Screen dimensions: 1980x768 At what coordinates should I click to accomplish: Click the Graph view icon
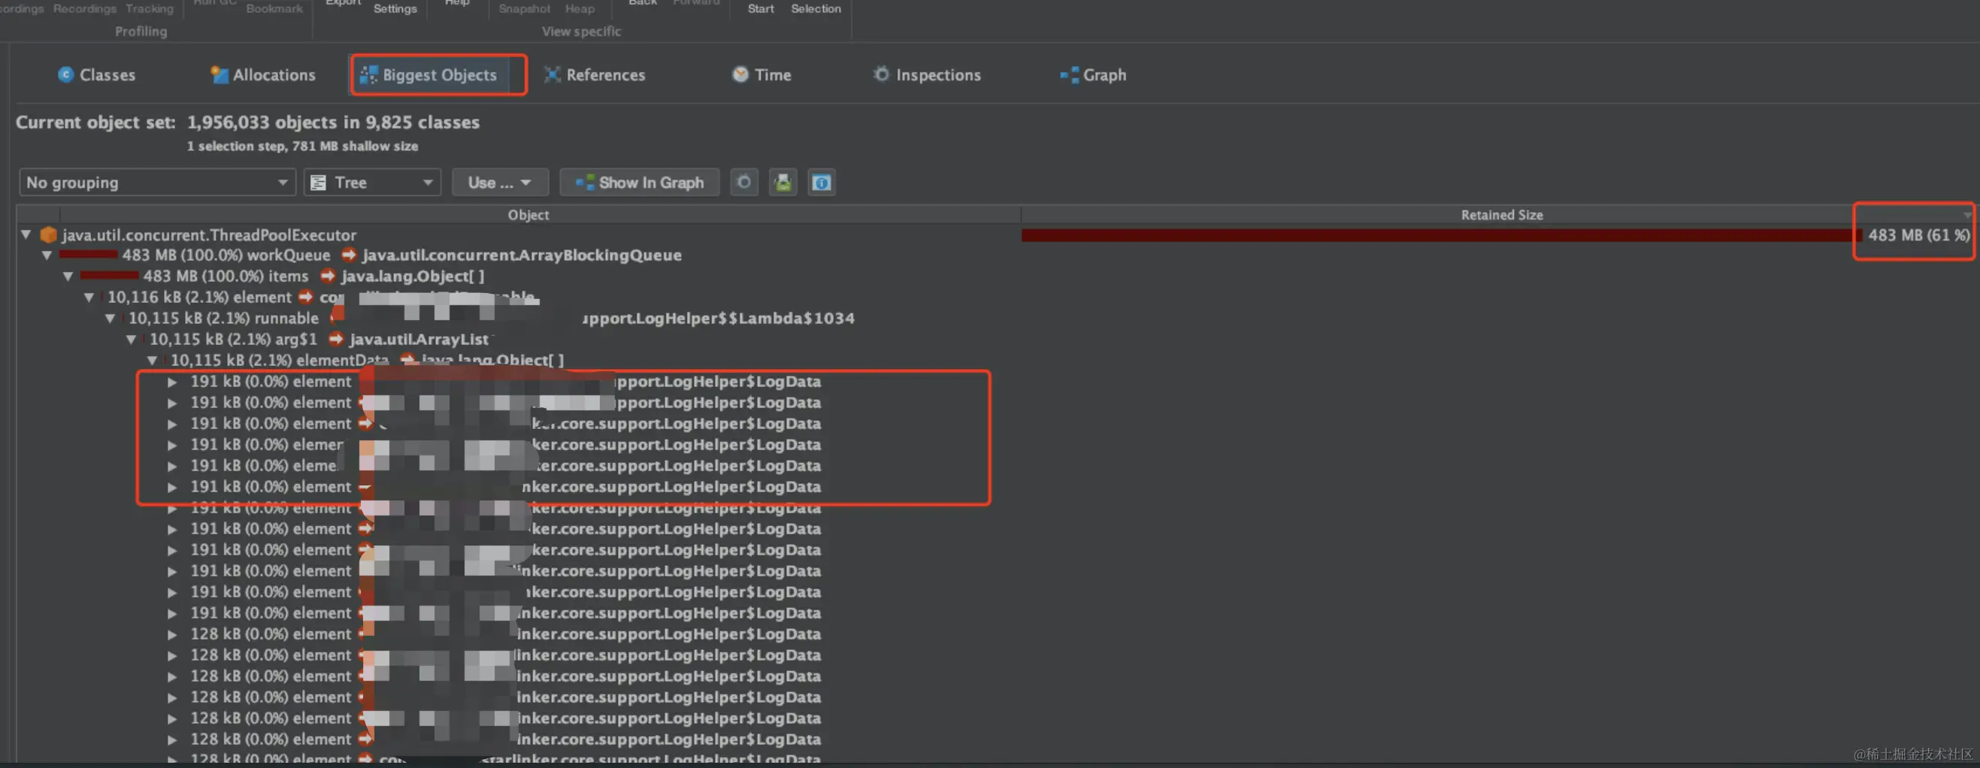coord(1068,74)
